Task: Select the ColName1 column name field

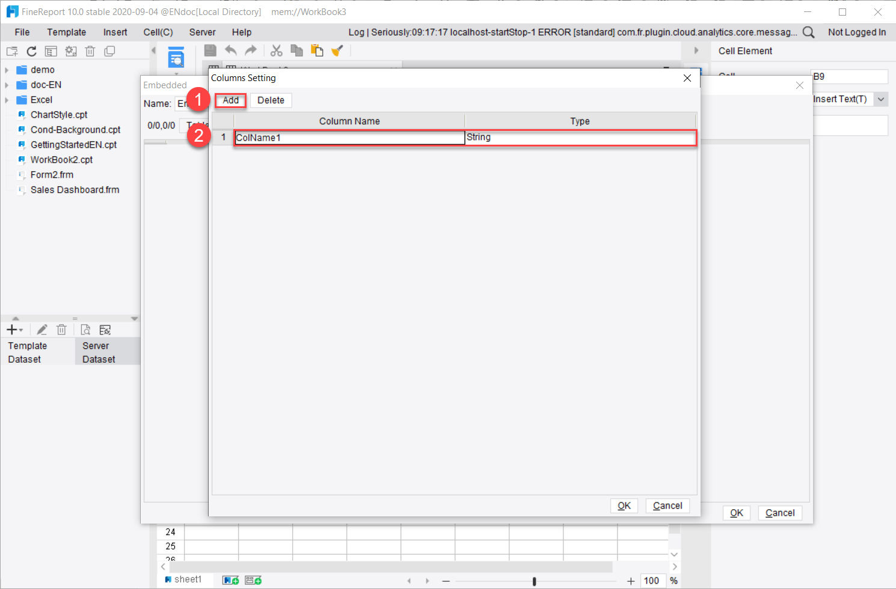Action: click(349, 137)
